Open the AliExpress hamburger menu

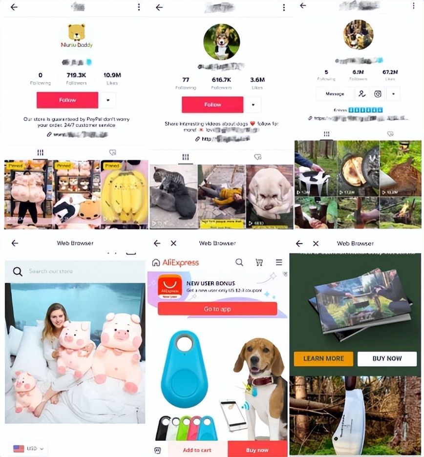pyautogui.click(x=279, y=262)
